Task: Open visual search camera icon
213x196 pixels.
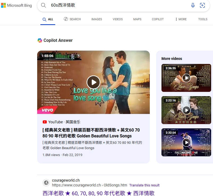Action: (202, 5)
